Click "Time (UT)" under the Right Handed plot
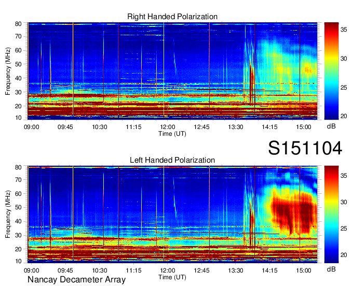The width and height of the screenshot is (353, 286). pos(172,134)
